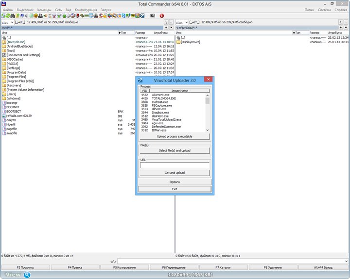Open the right panel drive dropdown
The image size is (350, 279).
pyautogui.click(x=183, y=22)
